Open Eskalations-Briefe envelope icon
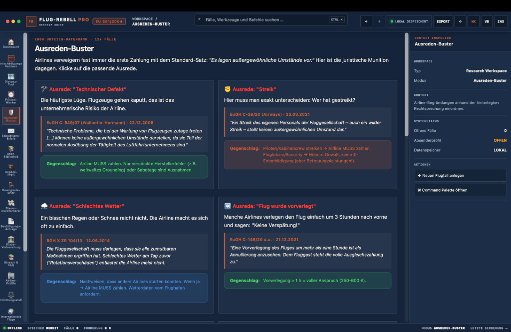Image resolution: width=511 pixels, height=332 pixels. (x=11, y=134)
